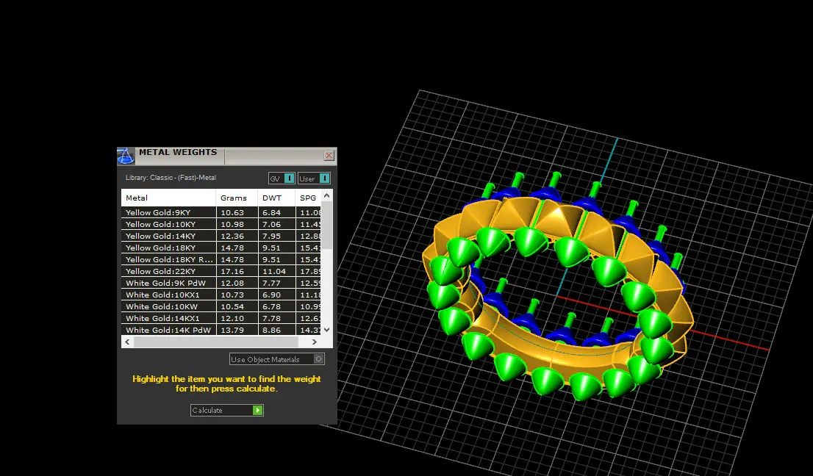Image resolution: width=813 pixels, height=476 pixels.
Task: Click grams value 17.16
Action: 232,271
